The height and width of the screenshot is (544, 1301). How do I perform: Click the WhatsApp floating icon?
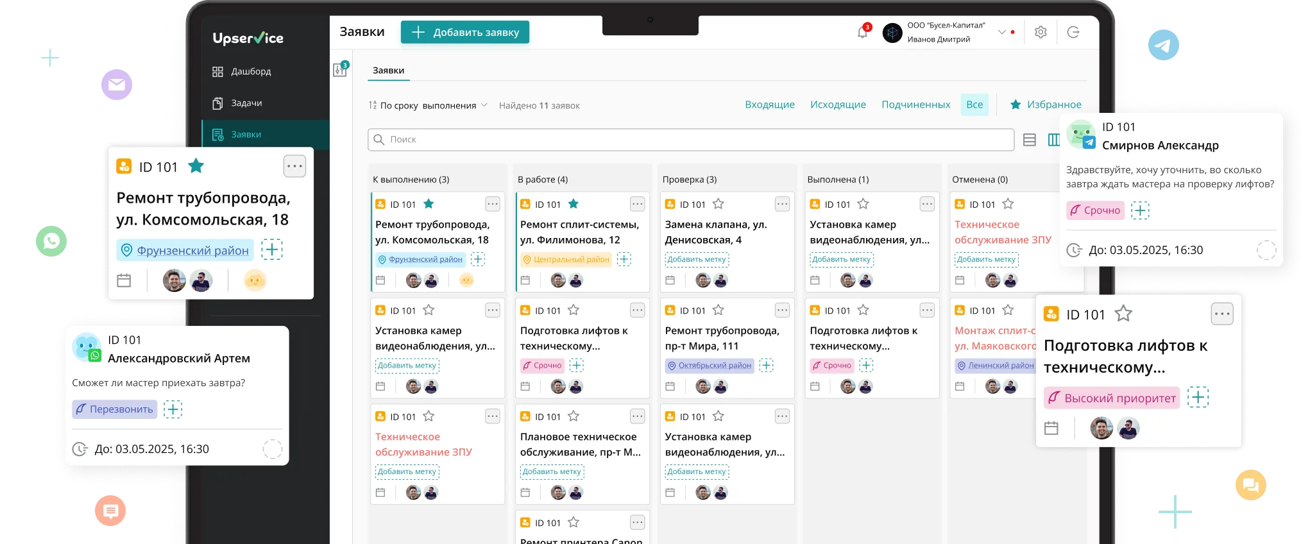pyautogui.click(x=51, y=241)
